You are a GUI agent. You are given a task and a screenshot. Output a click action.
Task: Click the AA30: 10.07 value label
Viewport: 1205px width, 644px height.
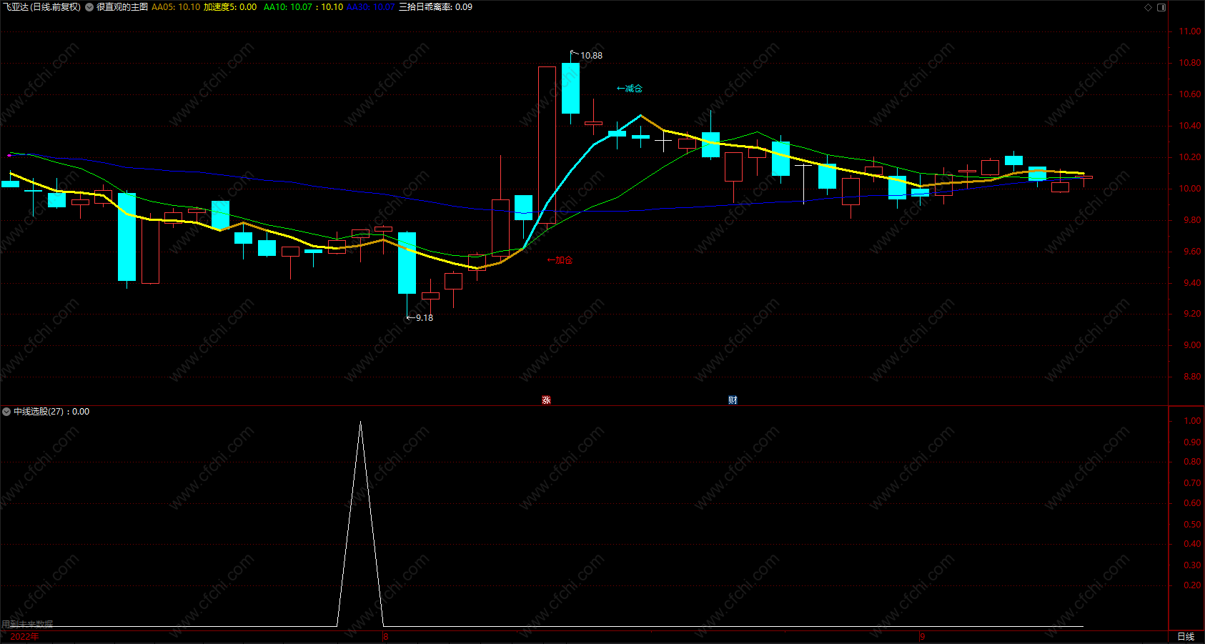click(370, 7)
